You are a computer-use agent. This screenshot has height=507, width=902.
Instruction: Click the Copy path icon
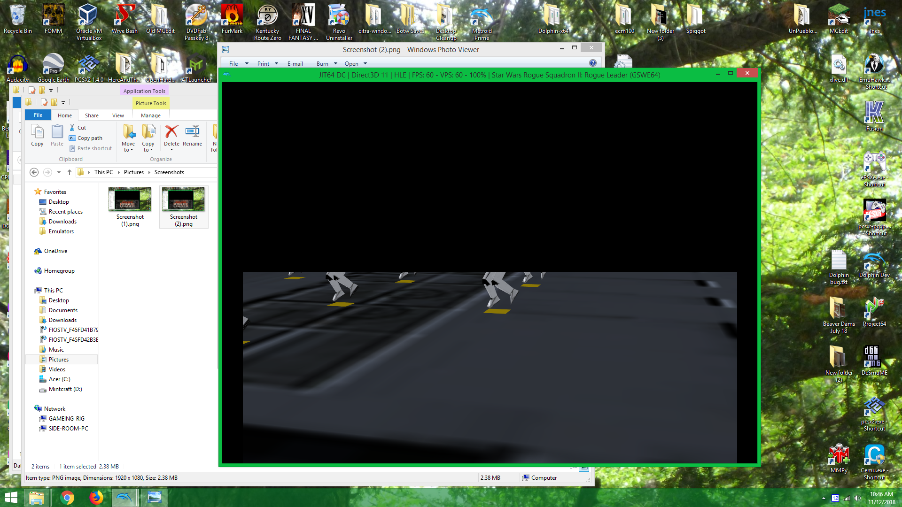(x=73, y=138)
